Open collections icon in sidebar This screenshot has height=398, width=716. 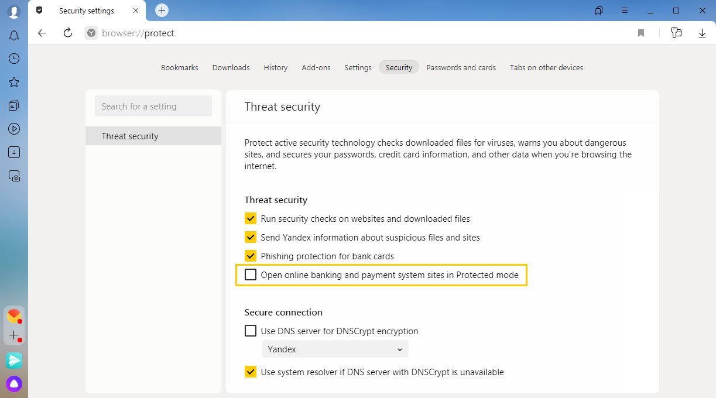click(x=14, y=105)
